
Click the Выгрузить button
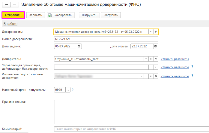click(x=89, y=15)
